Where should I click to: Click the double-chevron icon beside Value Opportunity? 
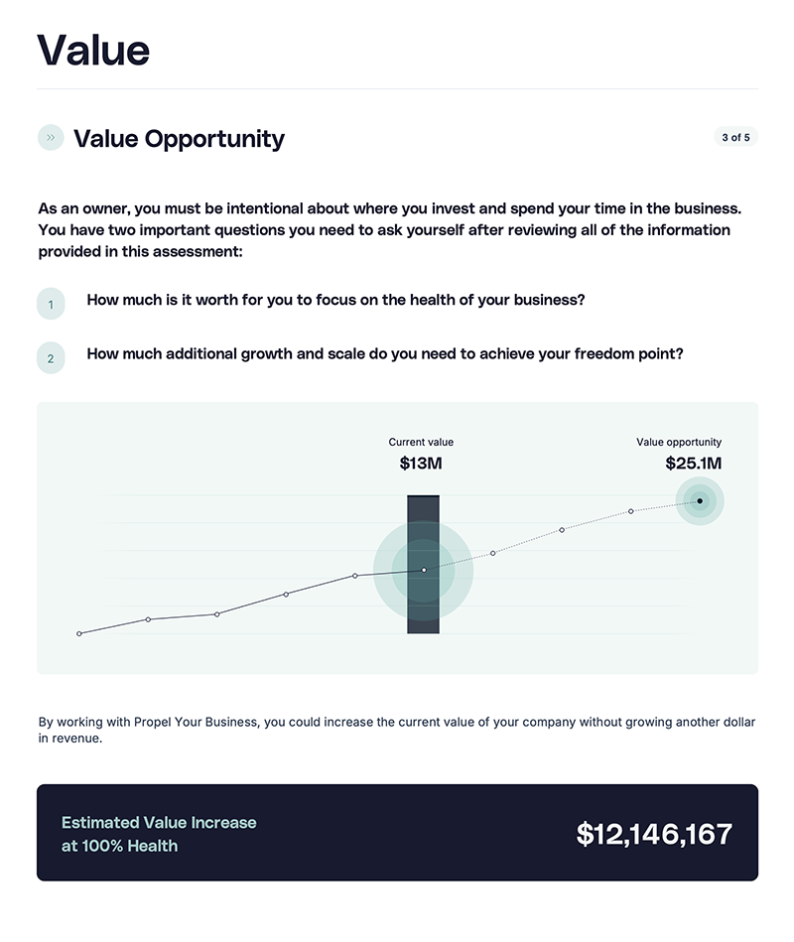pos(51,138)
